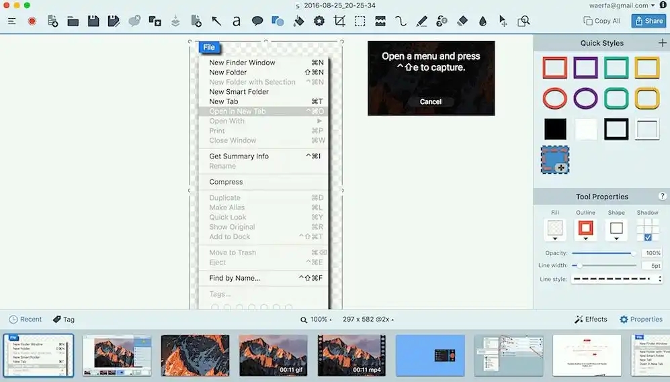The image size is (670, 382).
Task: Click the Opacity 100% value field
Action: click(652, 253)
